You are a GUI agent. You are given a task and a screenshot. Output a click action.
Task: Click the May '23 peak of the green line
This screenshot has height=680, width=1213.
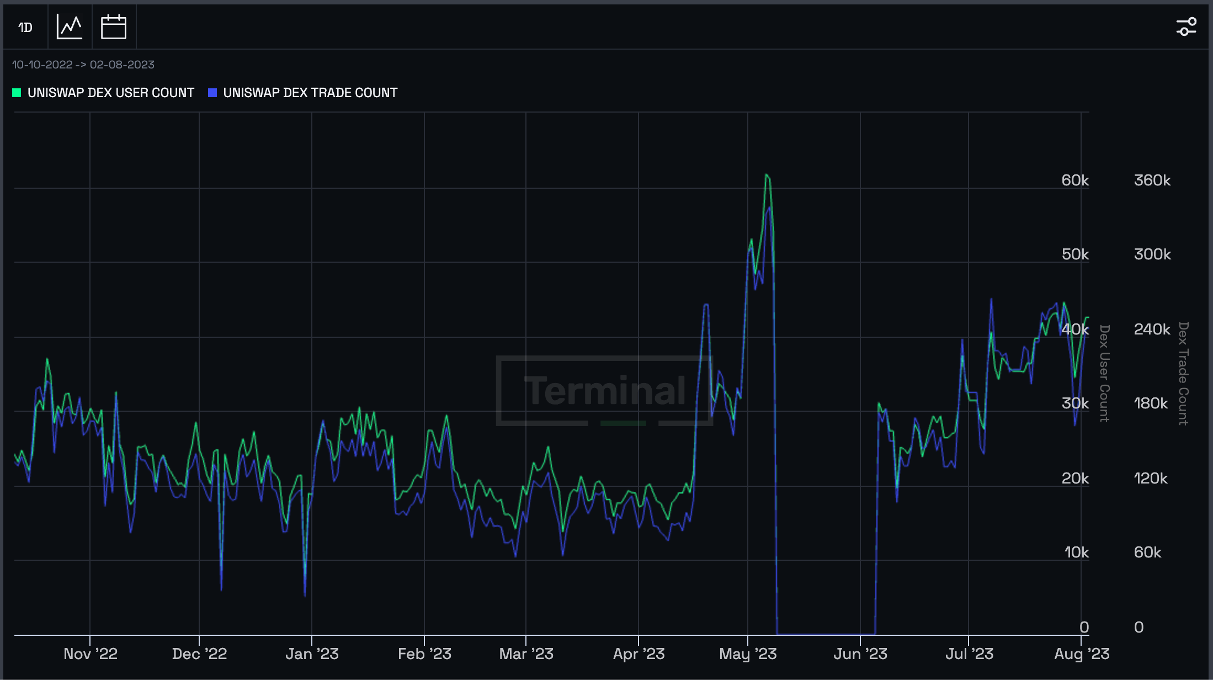click(767, 175)
